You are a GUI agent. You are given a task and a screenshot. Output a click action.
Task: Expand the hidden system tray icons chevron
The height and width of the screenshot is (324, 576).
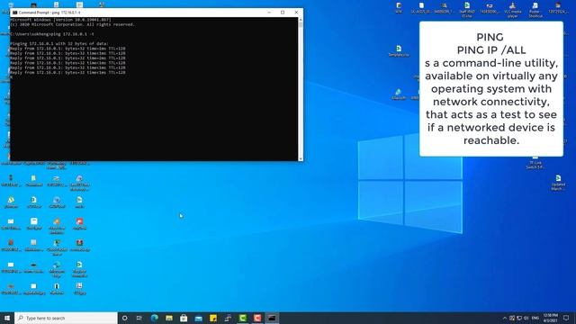tap(505, 318)
